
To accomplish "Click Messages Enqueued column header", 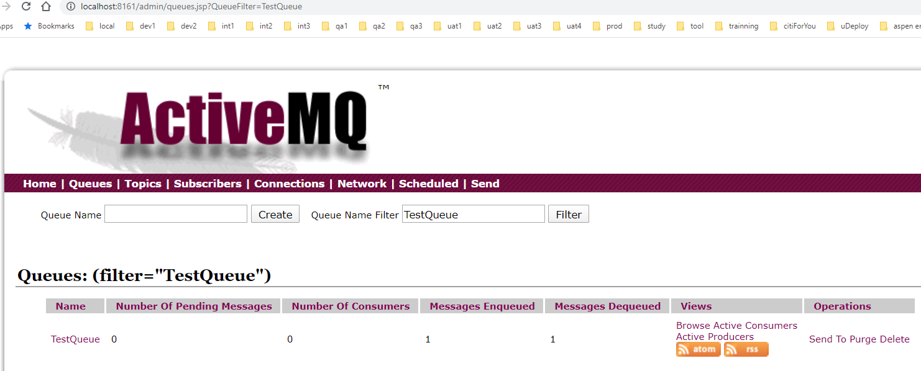I will pyautogui.click(x=482, y=306).
